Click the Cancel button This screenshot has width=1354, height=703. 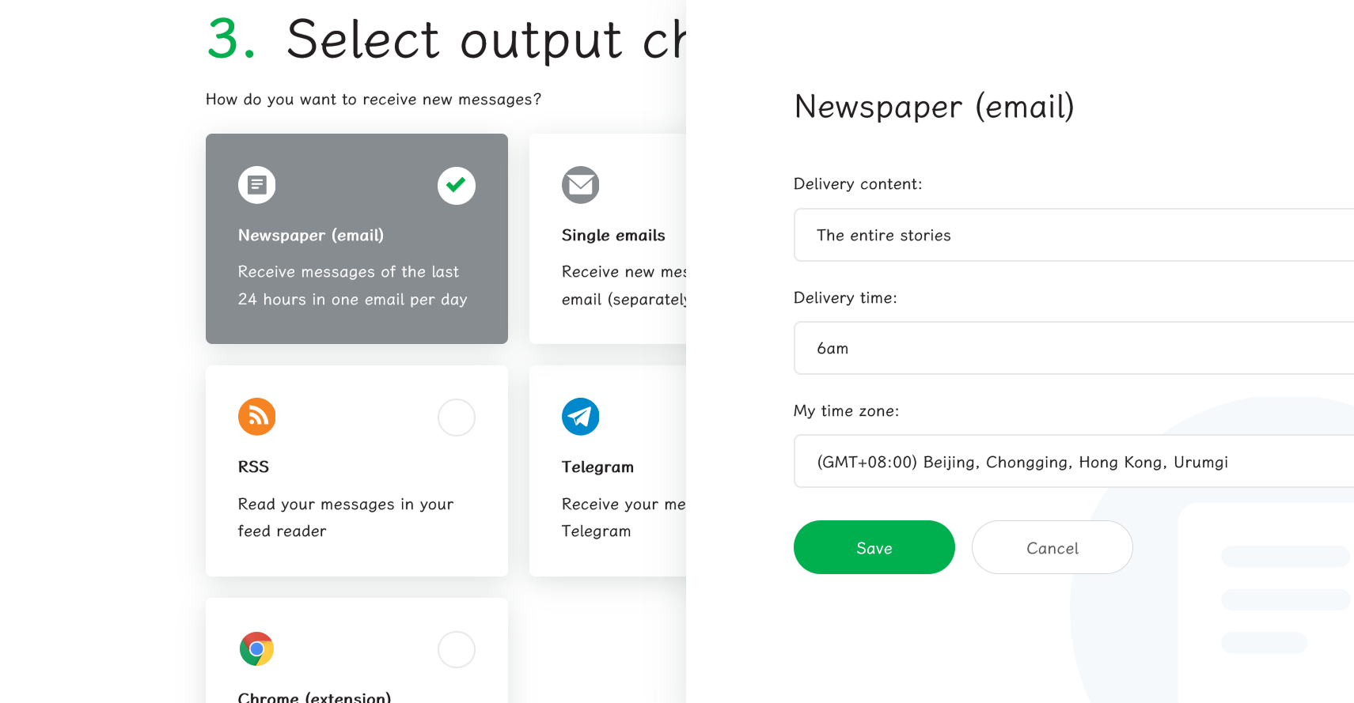[1052, 547]
